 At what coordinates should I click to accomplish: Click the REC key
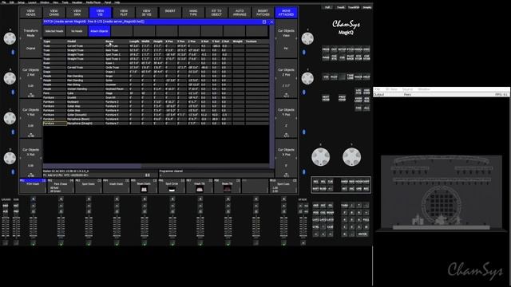point(366,189)
